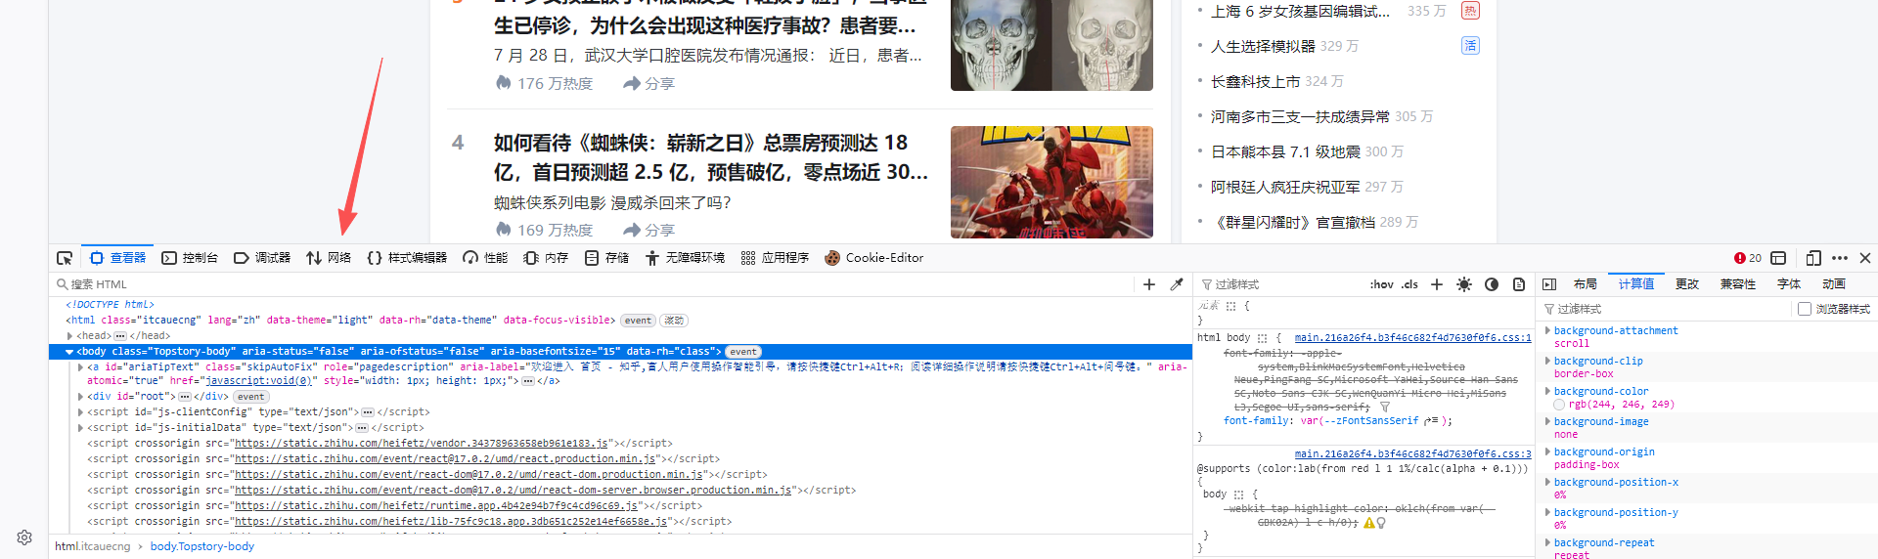Toggle dark color scheme simulation

1492,284
